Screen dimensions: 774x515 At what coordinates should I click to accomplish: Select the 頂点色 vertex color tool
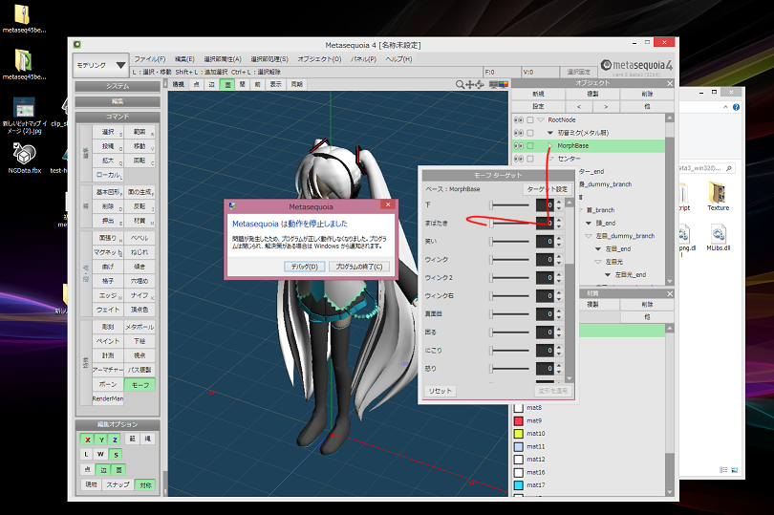pyautogui.click(x=140, y=310)
